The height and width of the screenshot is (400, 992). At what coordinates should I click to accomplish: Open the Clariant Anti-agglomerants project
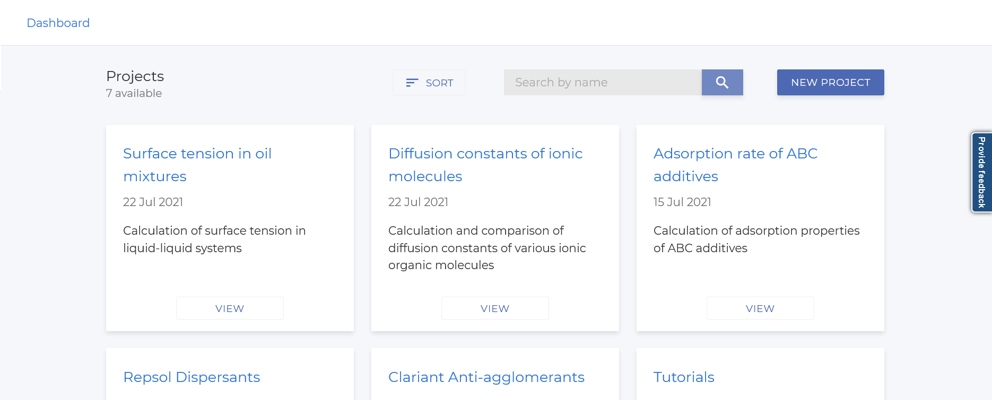click(x=486, y=377)
